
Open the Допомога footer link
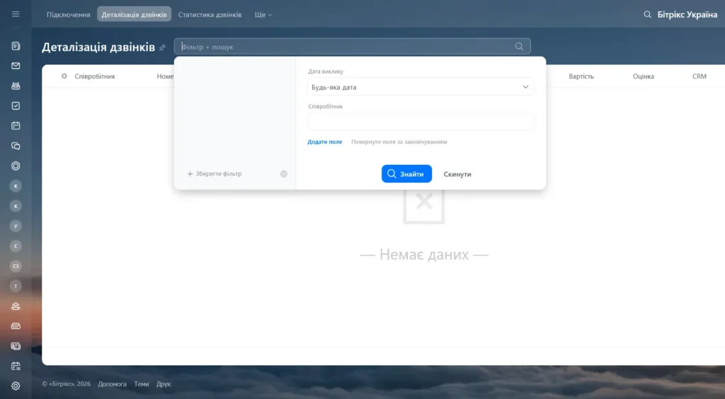point(112,383)
